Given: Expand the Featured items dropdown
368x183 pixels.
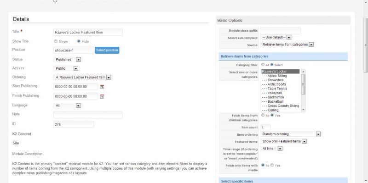Looking at the screenshot, I should (284, 141).
